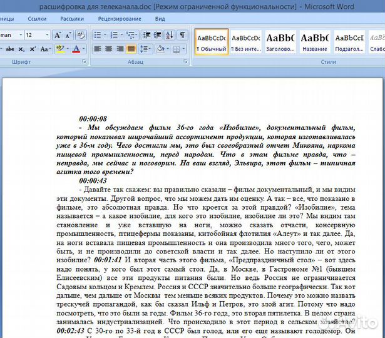385x338 pixels.
Task: Toggle superscript formatting
Action: pos(33,49)
